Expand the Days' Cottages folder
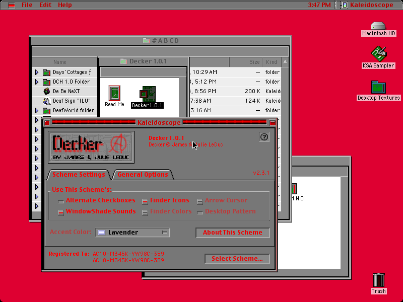The width and height of the screenshot is (403, 302). pyautogui.click(x=37, y=72)
